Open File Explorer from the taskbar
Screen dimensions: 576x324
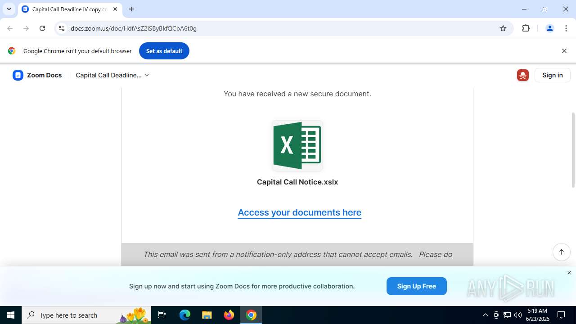coord(207,315)
